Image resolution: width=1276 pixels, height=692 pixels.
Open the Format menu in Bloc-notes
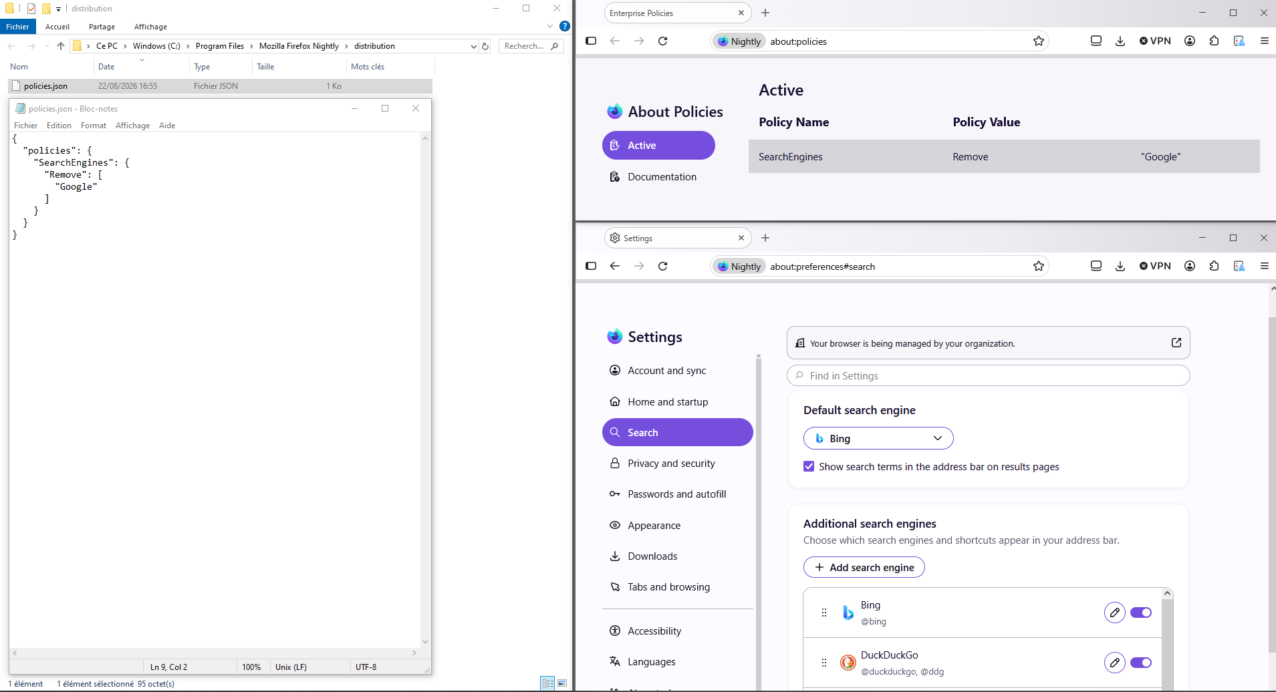tap(94, 126)
